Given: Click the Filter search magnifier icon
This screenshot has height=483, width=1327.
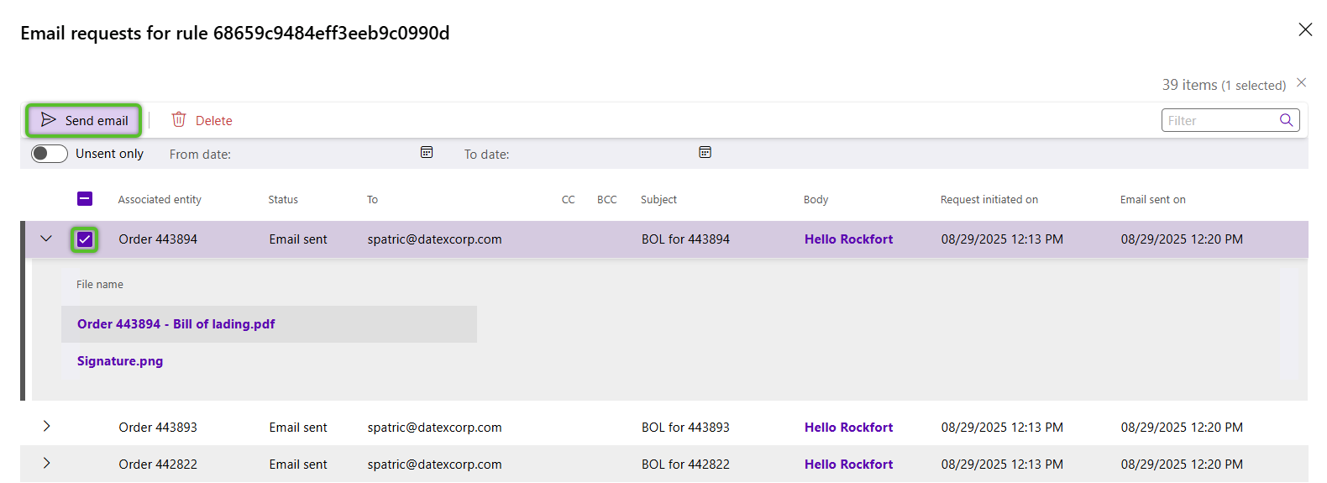Looking at the screenshot, I should click(1286, 120).
